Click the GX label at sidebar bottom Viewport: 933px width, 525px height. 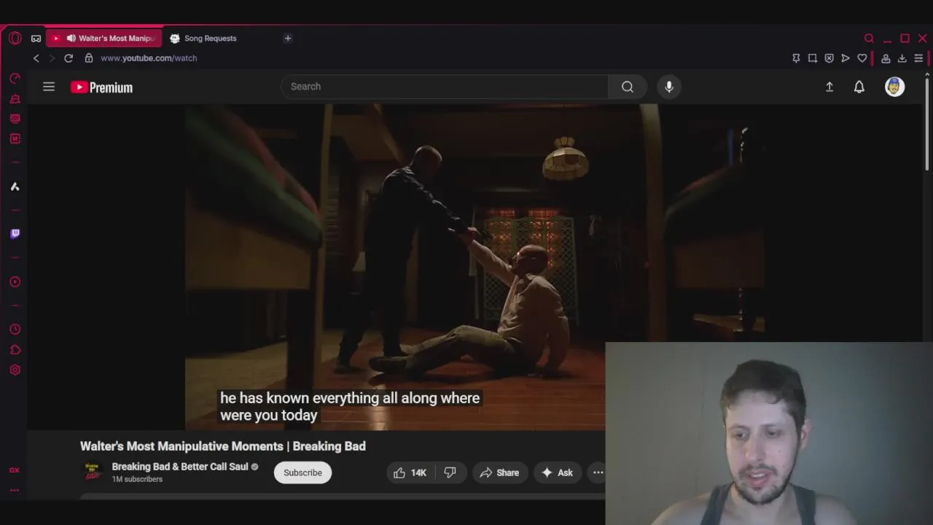pos(15,470)
